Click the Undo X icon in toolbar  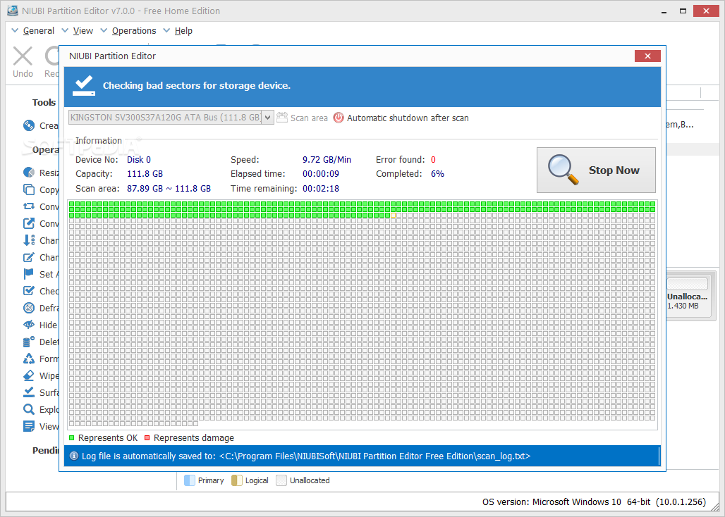(x=23, y=56)
